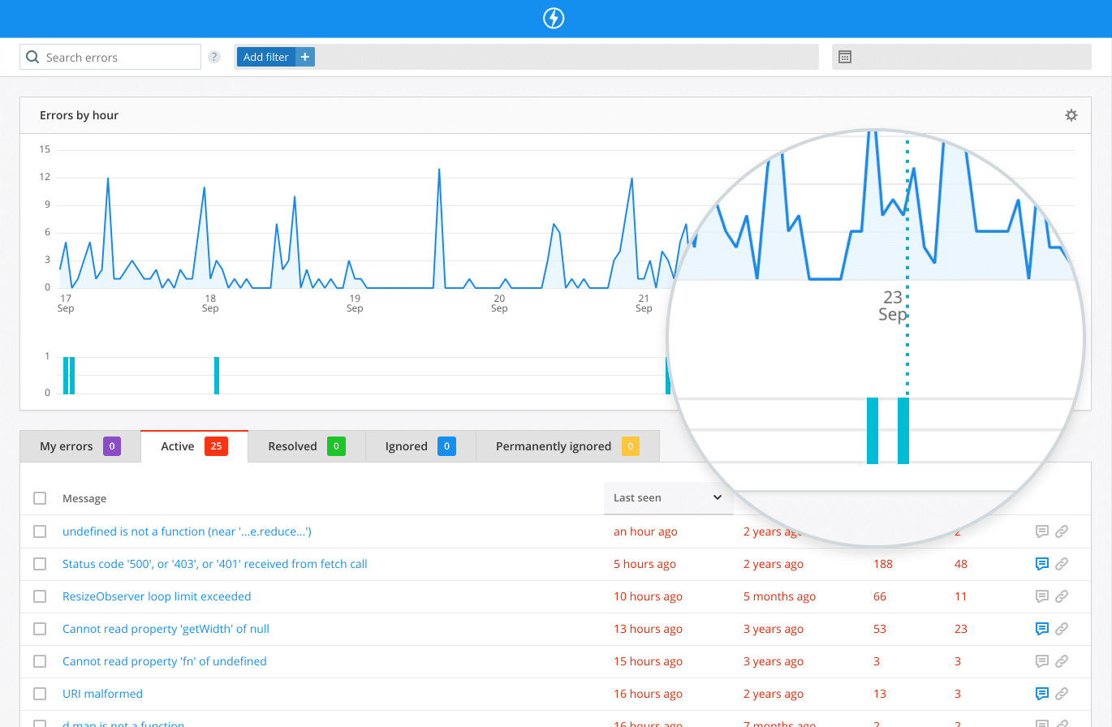This screenshot has height=727, width=1112.
Task: Focus the Search errors input field
Action: click(110, 57)
